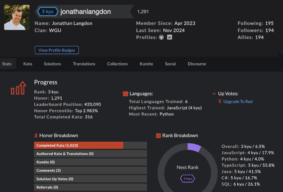Click Last Seen Nov 2024 text

pos(160,30)
